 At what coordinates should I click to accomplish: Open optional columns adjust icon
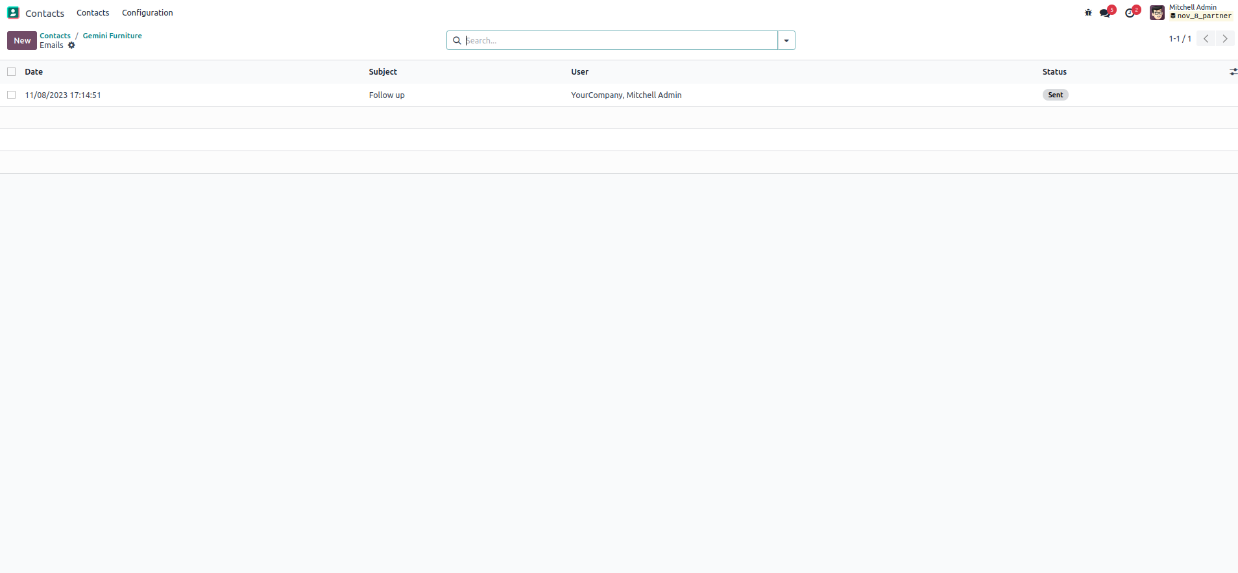point(1233,72)
